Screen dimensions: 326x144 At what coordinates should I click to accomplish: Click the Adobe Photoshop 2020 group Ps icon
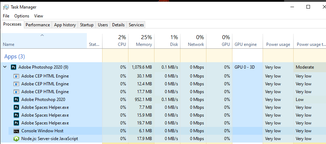tap(14, 67)
